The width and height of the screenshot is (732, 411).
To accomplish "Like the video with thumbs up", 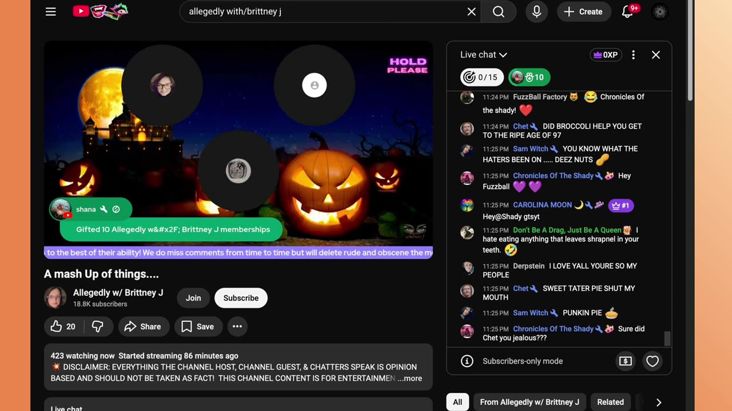I will pos(63,327).
